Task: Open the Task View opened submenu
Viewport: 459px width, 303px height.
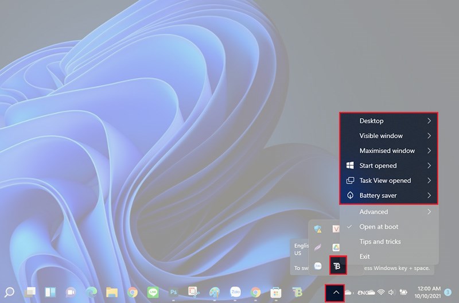Action: click(x=388, y=181)
